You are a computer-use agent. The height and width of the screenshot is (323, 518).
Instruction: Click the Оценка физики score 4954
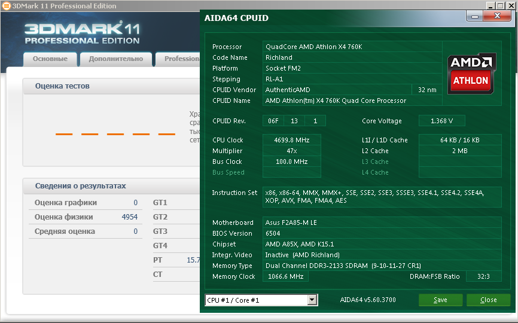tap(129, 217)
